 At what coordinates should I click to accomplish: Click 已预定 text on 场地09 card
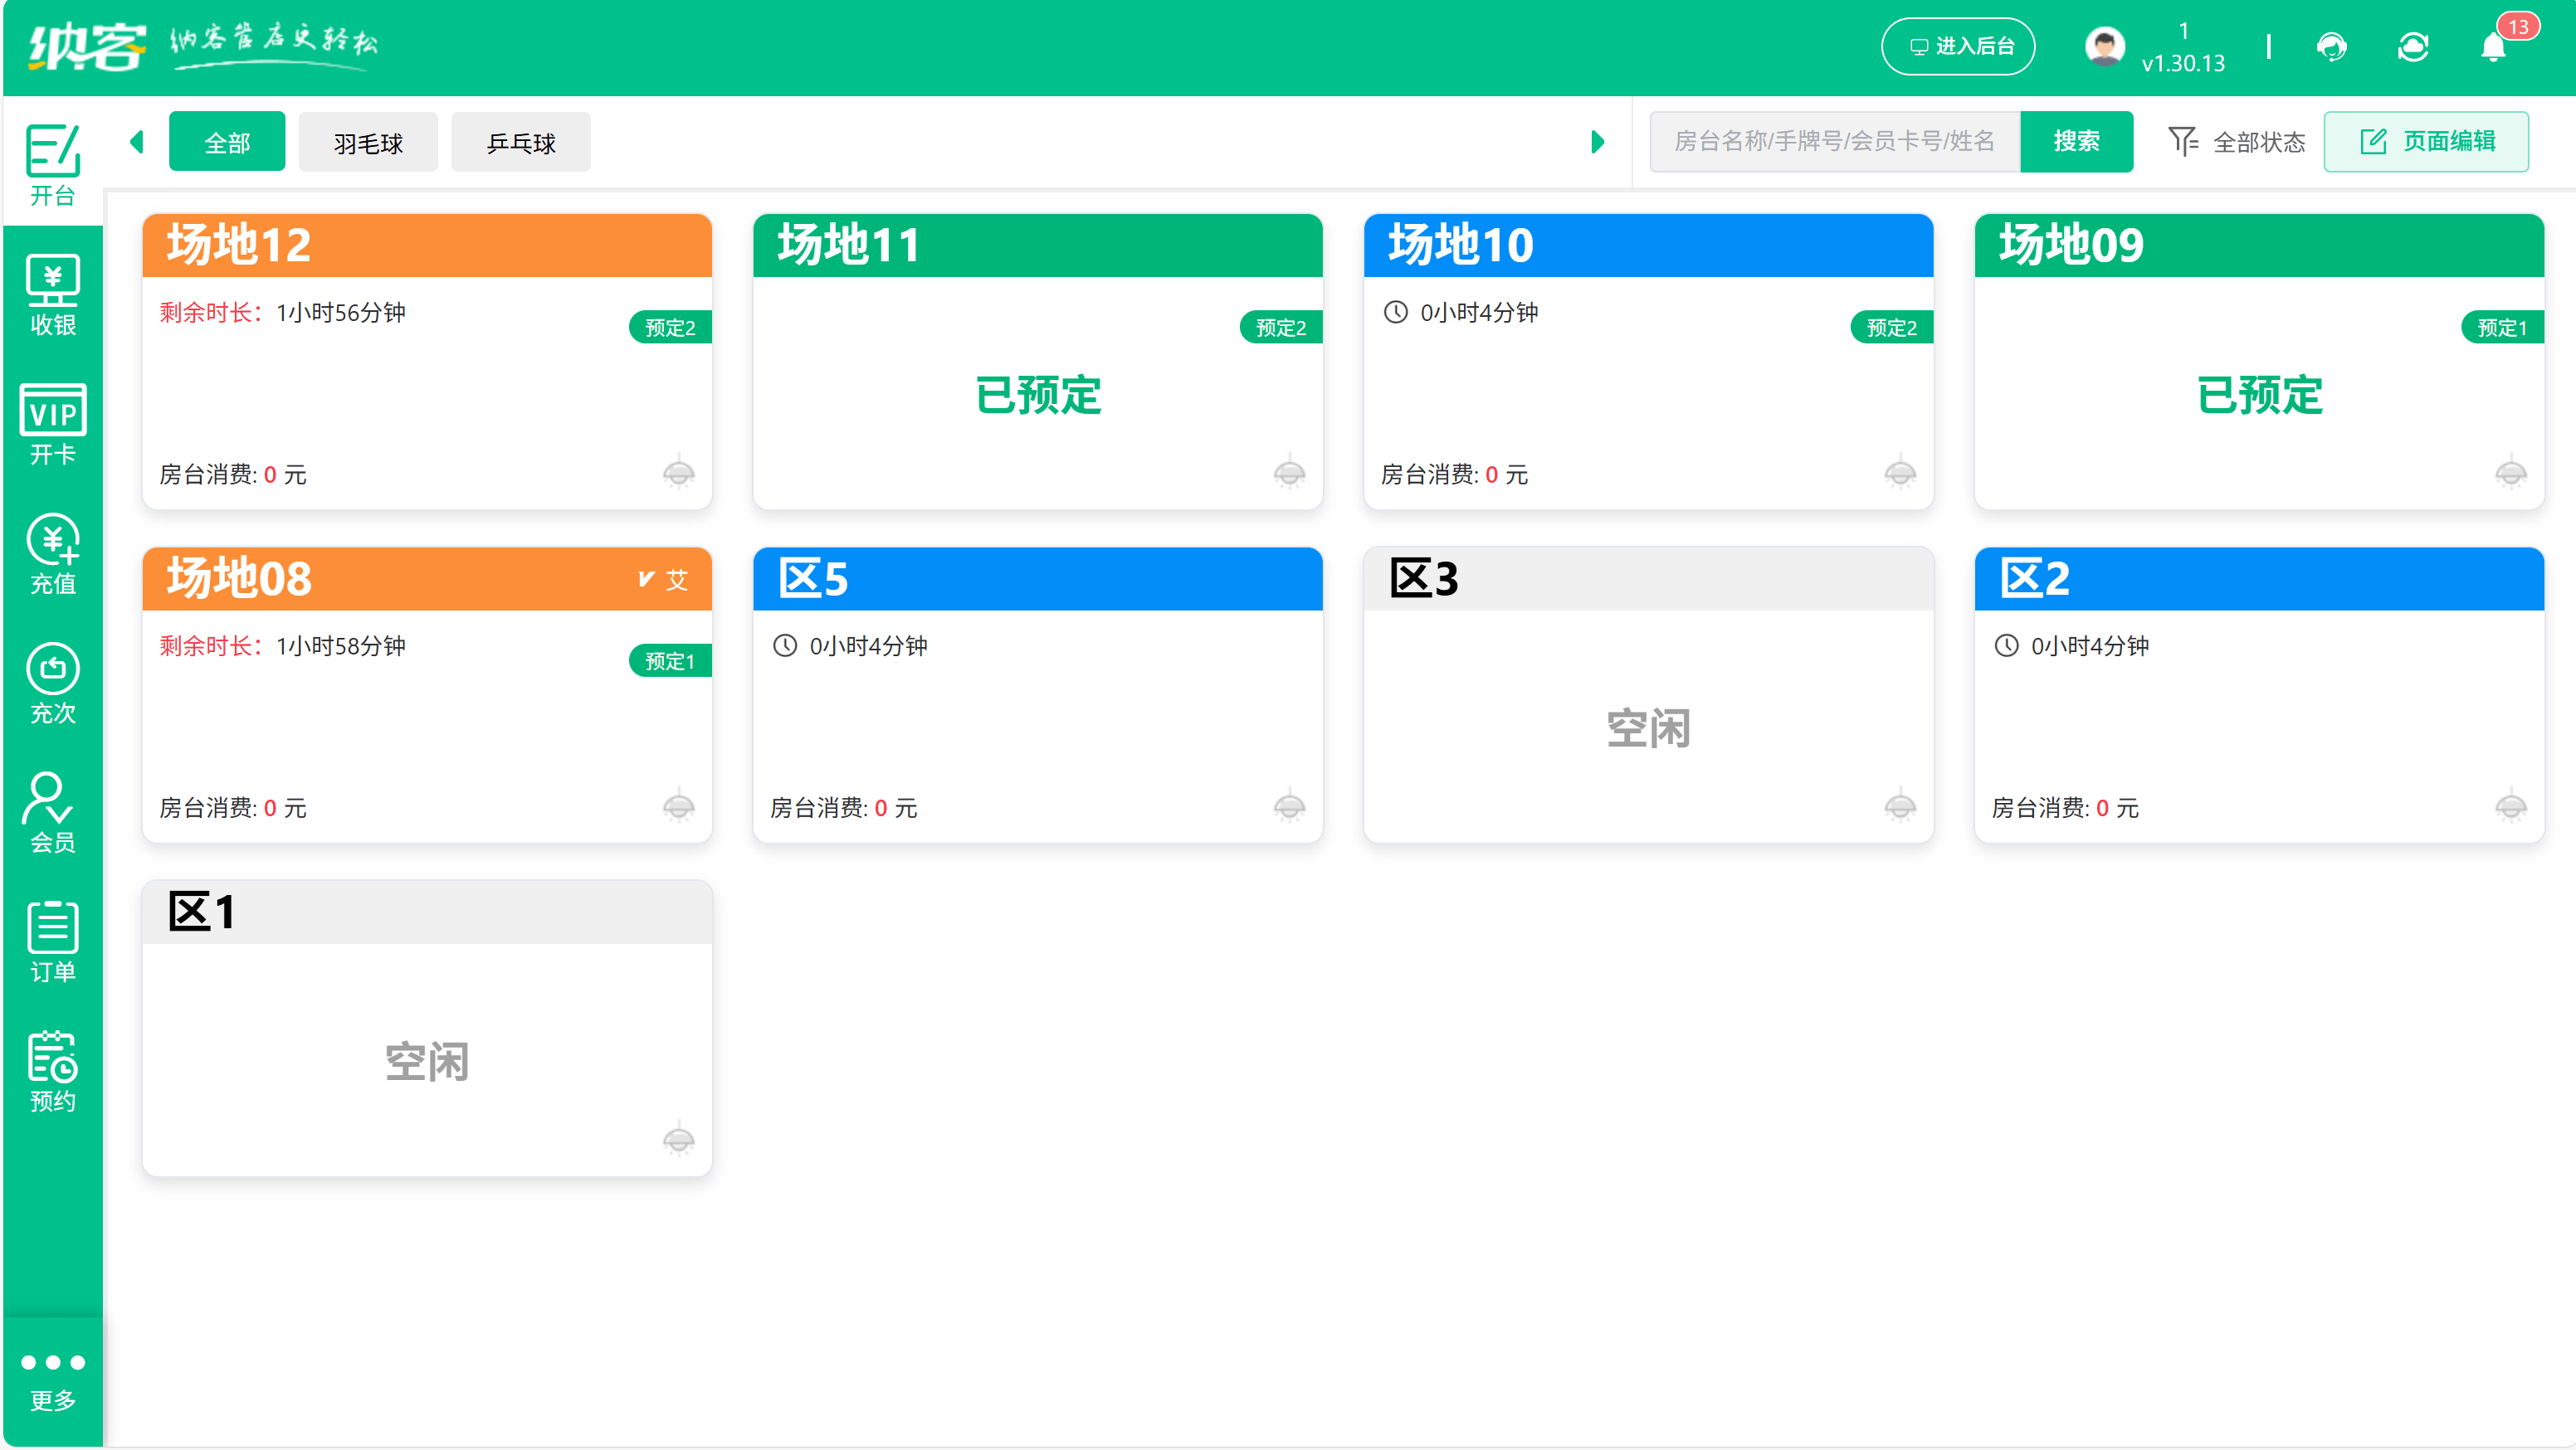(2259, 395)
